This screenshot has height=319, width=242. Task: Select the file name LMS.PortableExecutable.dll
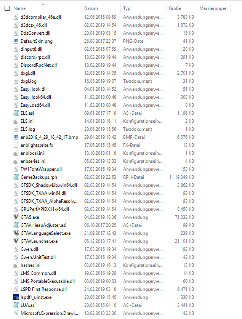[48, 281]
